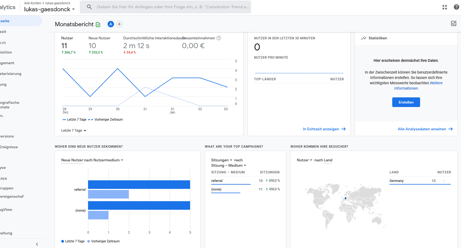Add a comparison with plus icon

tap(120, 24)
